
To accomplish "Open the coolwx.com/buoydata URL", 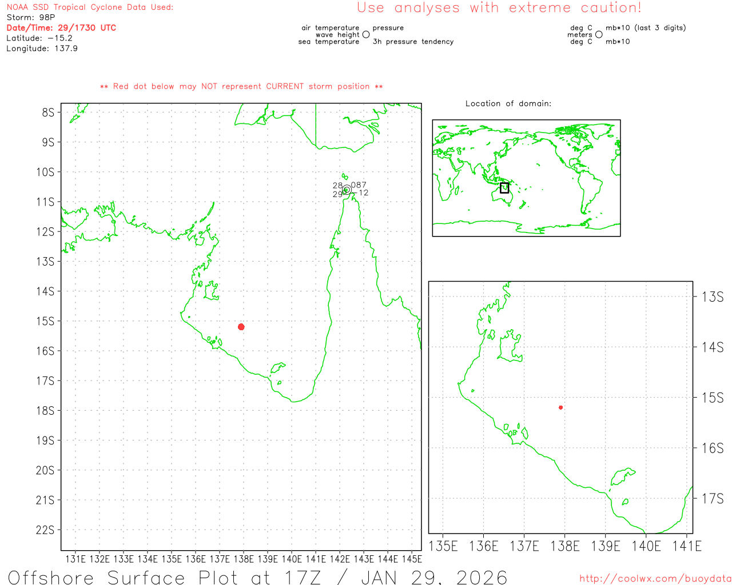I will pos(655,579).
